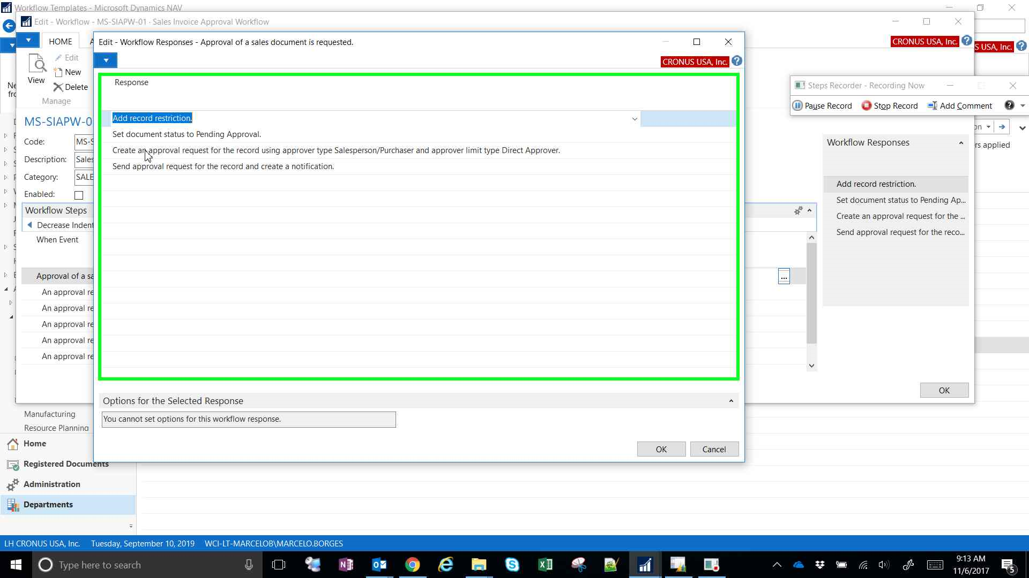Collapse the Options for the Selected Response section
The height and width of the screenshot is (578, 1029).
point(731,401)
